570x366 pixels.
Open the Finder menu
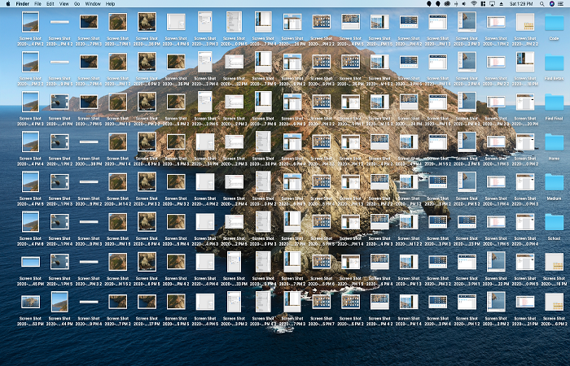[23, 4]
